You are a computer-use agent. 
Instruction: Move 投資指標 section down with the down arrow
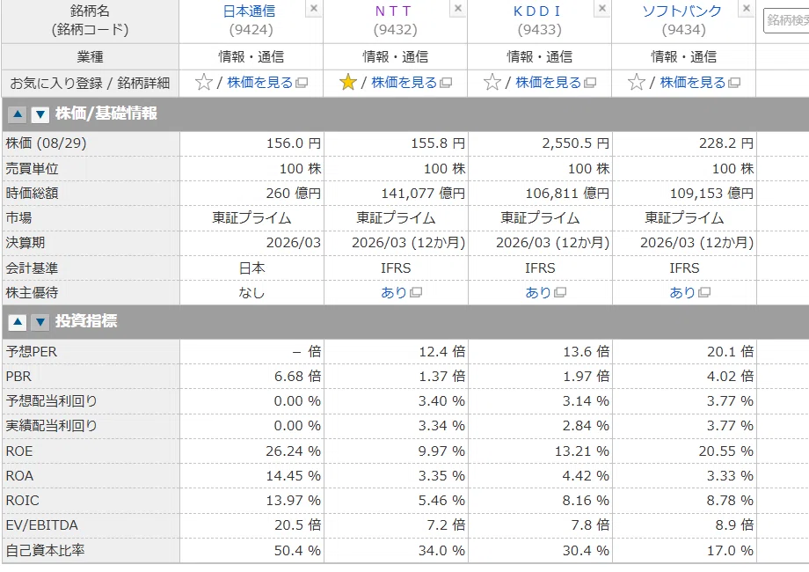(x=40, y=321)
